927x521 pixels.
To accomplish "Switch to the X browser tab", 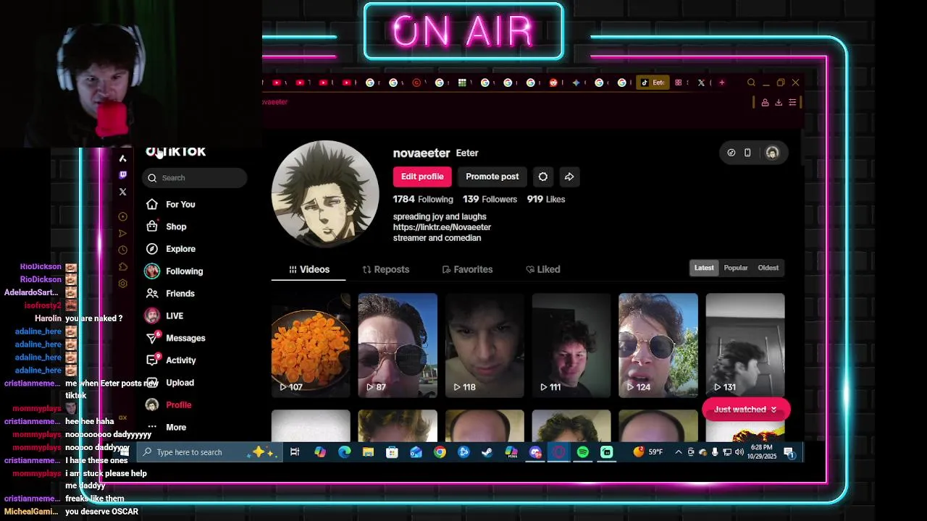I will 701,82.
